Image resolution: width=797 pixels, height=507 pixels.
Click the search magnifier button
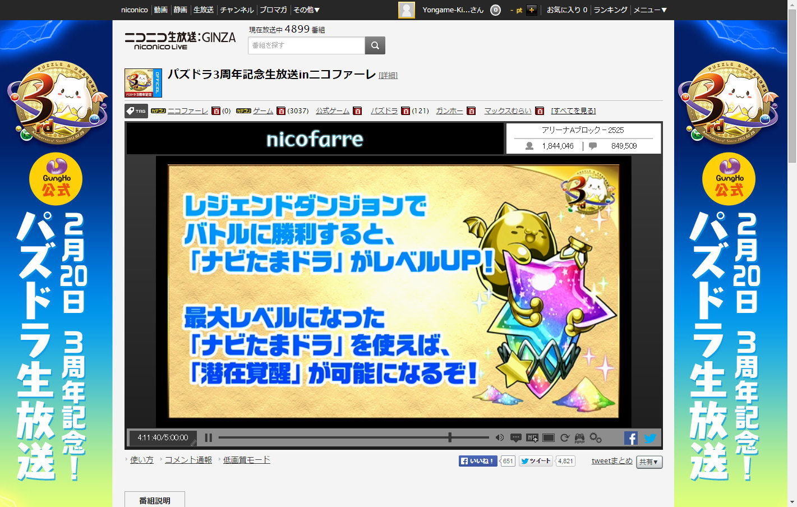(375, 45)
